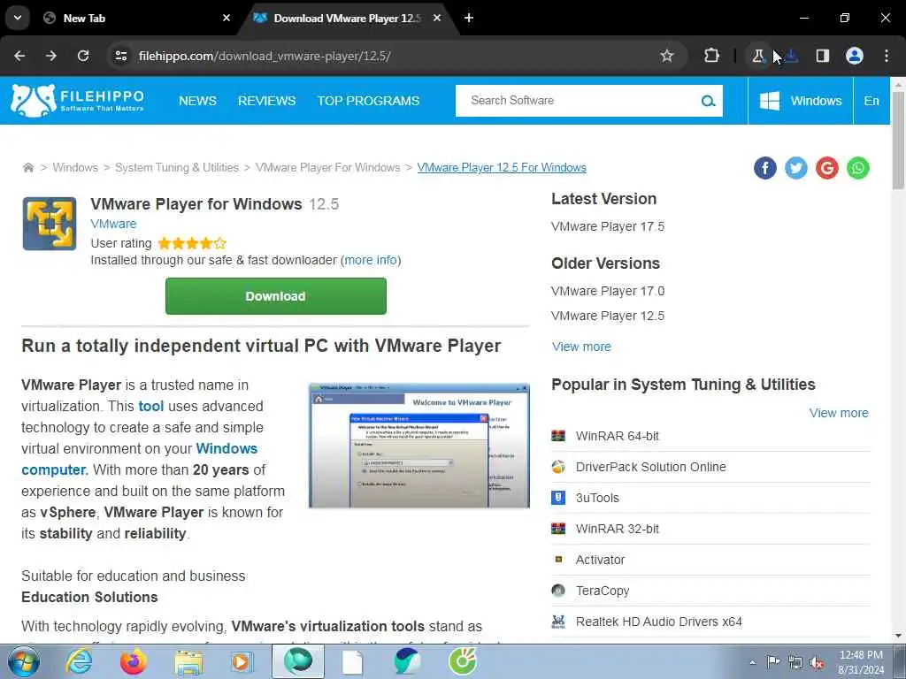Open older version VMware Player 12.5

pyautogui.click(x=608, y=316)
